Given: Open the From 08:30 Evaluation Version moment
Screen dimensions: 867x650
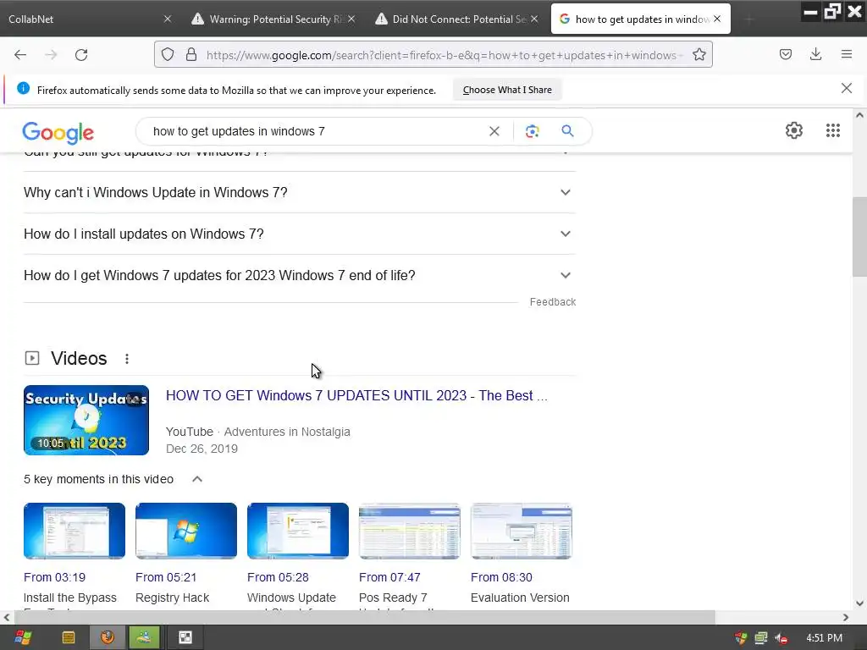Looking at the screenshot, I should tap(501, 577).
